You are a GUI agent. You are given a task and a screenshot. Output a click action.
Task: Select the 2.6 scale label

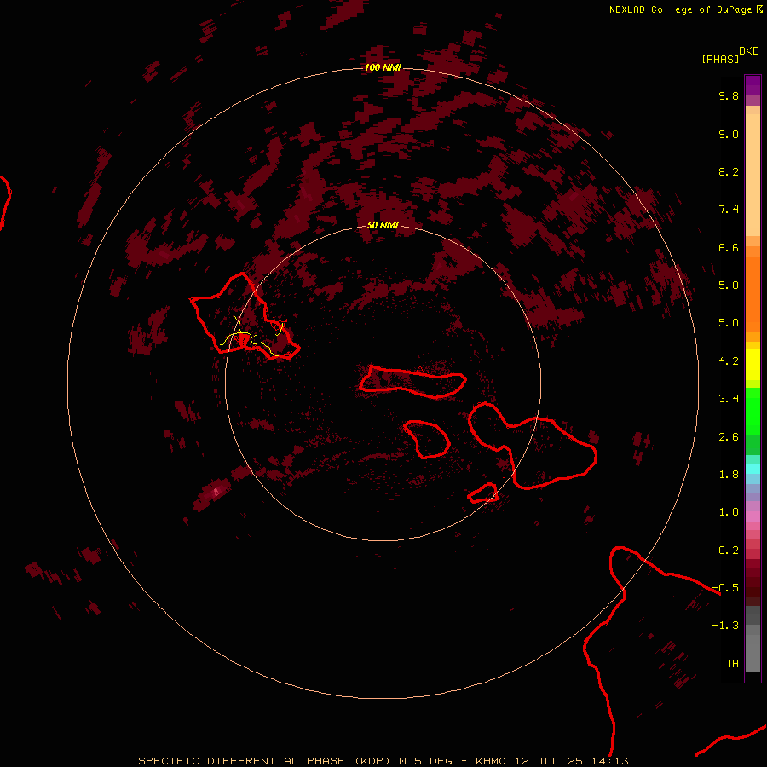pos(729,436)
